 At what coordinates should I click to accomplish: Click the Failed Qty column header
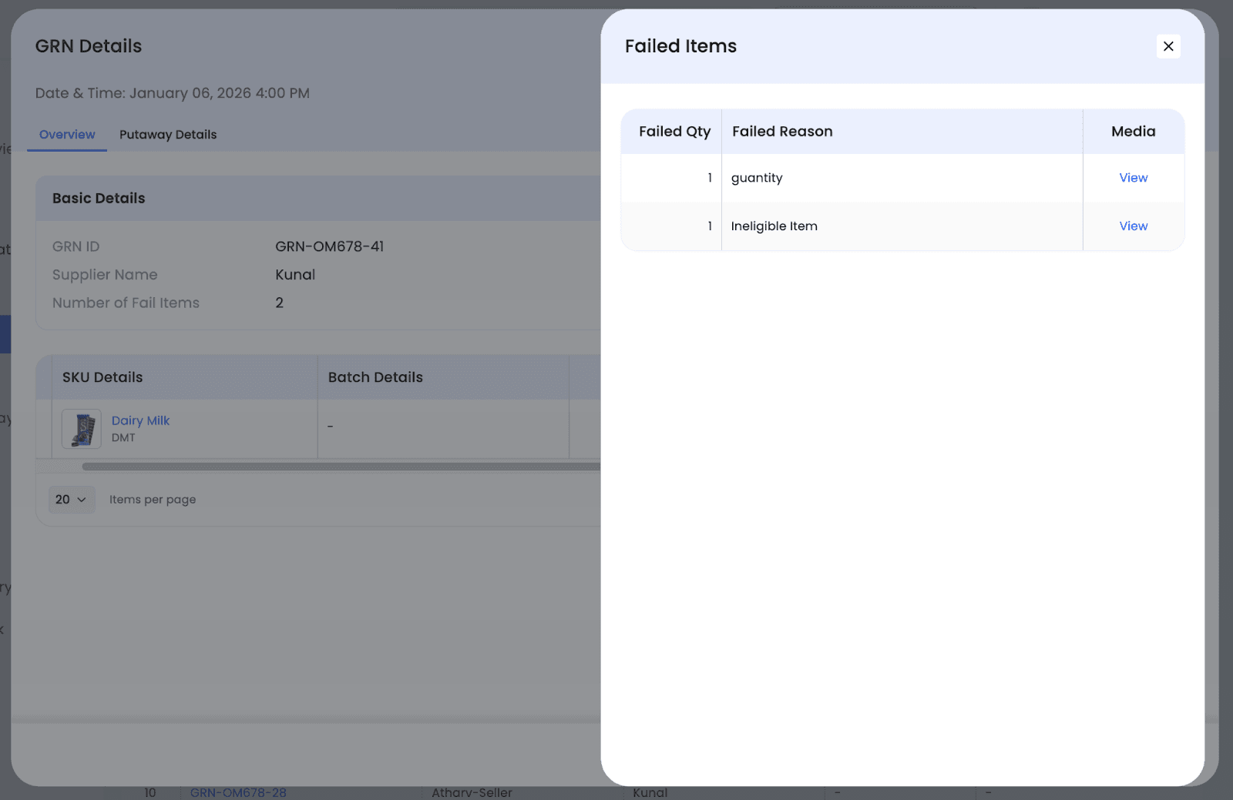click(x=674, y=132)
